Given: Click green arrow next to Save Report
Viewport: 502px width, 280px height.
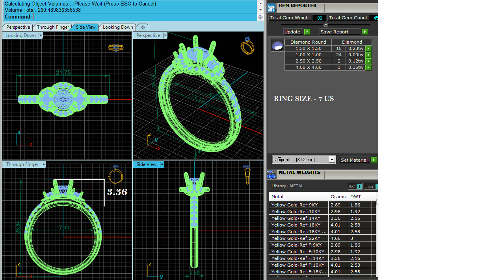Looking at the screenshot, I should (364, 32).
